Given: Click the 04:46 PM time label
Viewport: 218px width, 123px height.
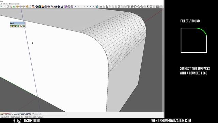Looking at the screenshot, I should (x=28, y=114).
